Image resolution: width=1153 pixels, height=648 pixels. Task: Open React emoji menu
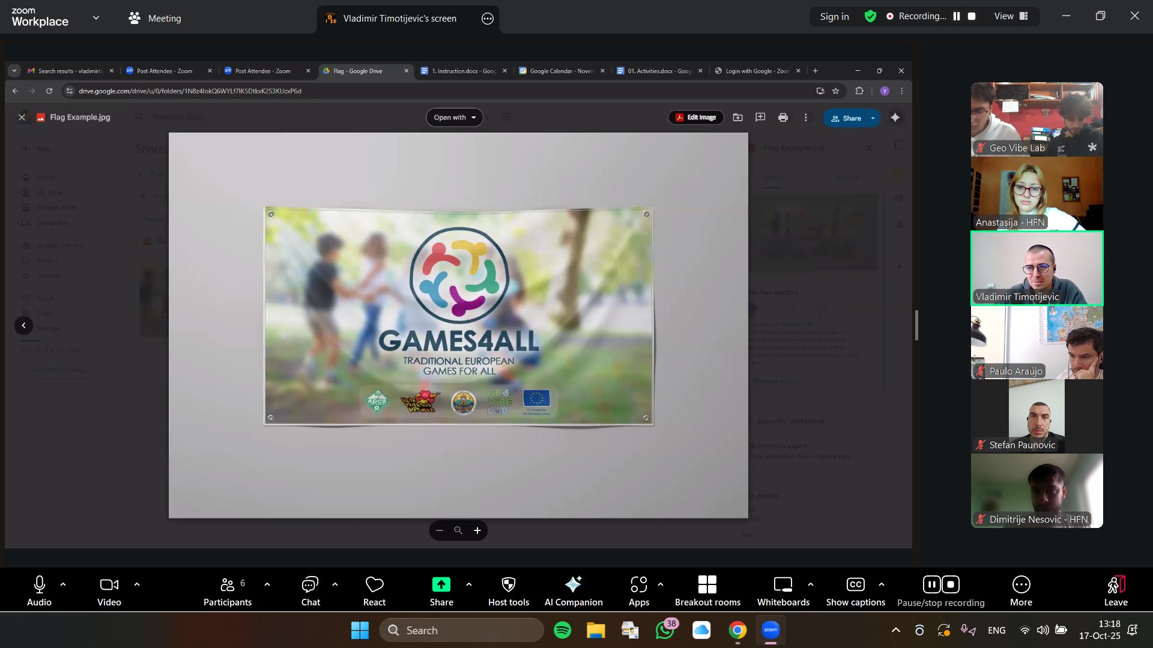[x=374, y=591]
